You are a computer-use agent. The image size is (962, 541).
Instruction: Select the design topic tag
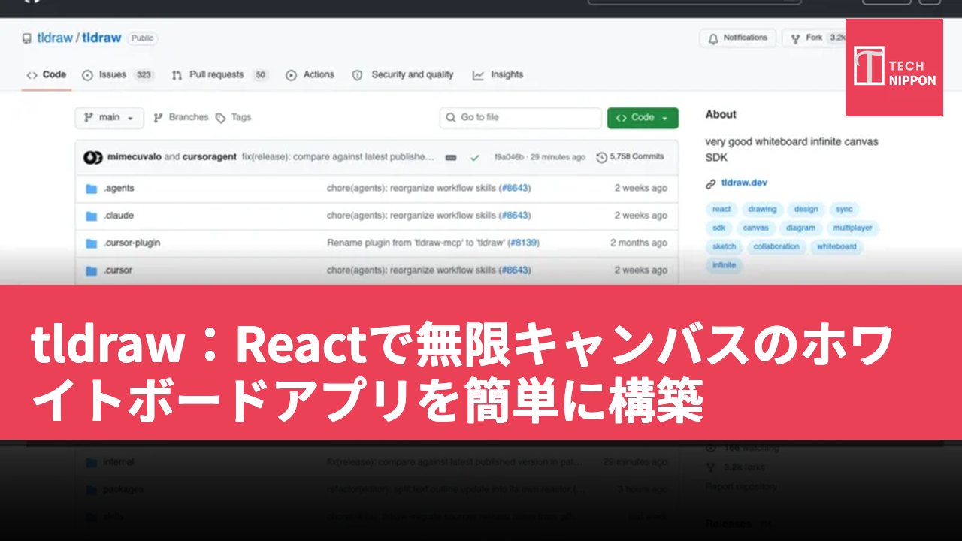point(806,210)
